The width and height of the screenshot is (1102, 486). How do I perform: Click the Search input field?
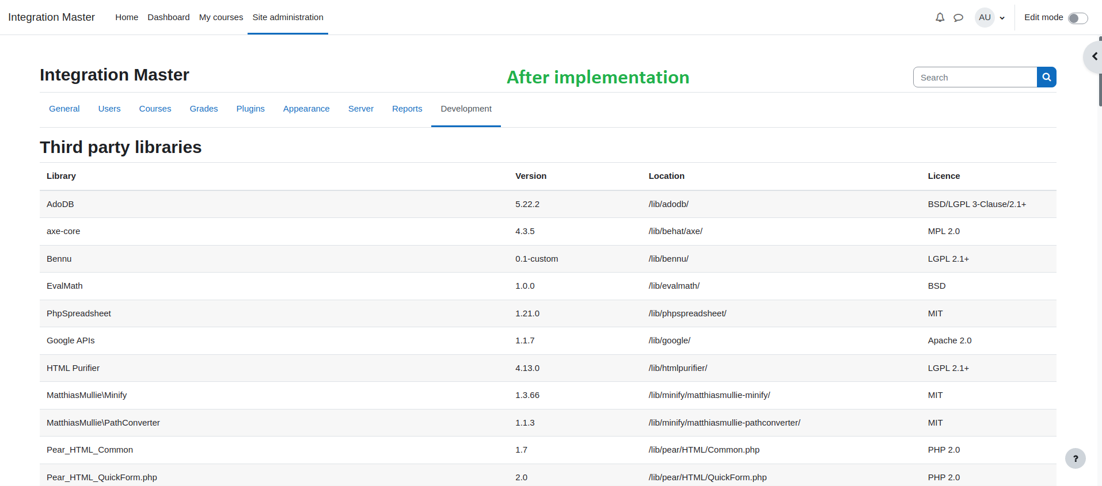975,77
